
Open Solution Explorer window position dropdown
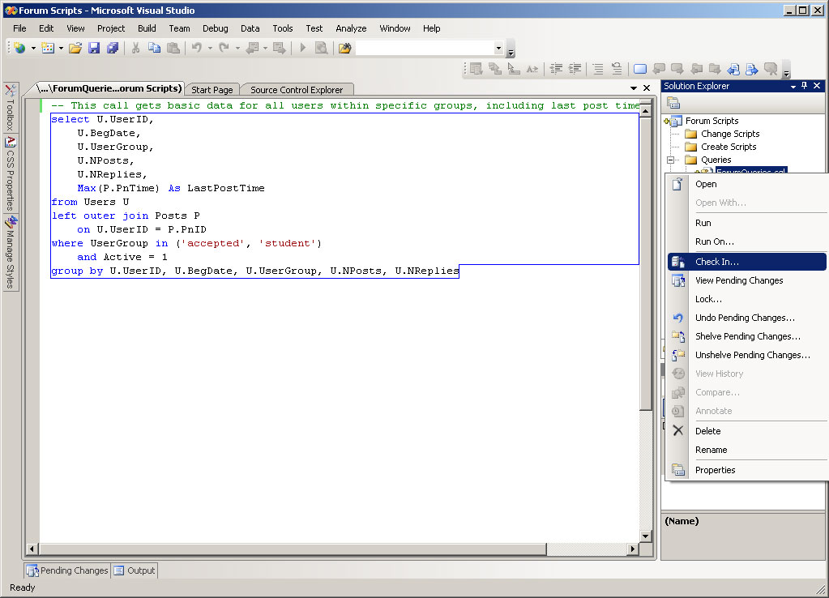[x=793, y=86]
